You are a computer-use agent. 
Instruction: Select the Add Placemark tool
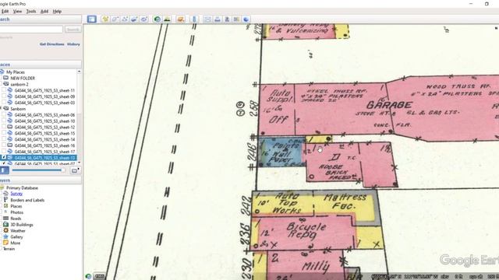click(x=105, y=19)
